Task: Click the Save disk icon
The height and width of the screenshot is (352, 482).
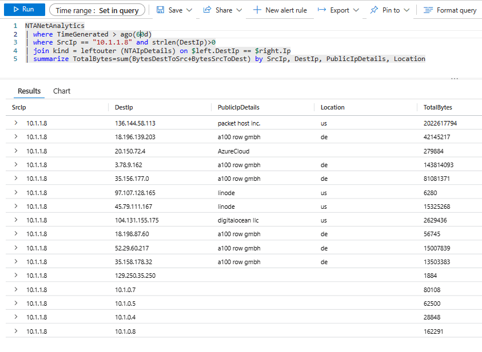Action: [161, 10]
